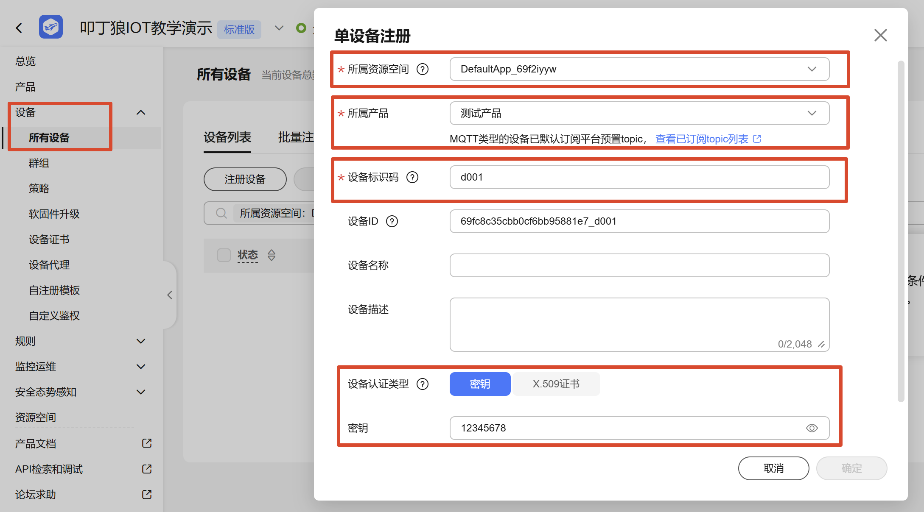Viewport: 924px width, 512px height.
Task: Open 产品 in the sidebar
Action: 25,87
